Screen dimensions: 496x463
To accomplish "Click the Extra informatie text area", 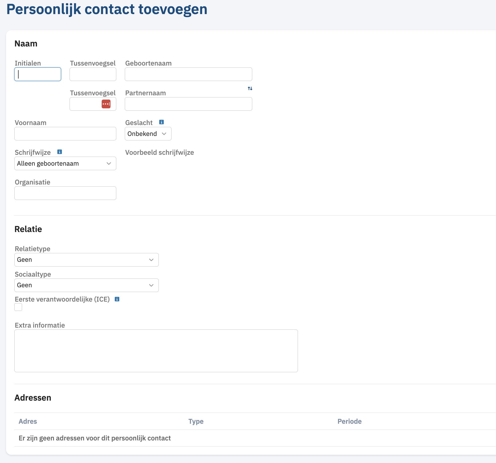I will coord(156,351).
